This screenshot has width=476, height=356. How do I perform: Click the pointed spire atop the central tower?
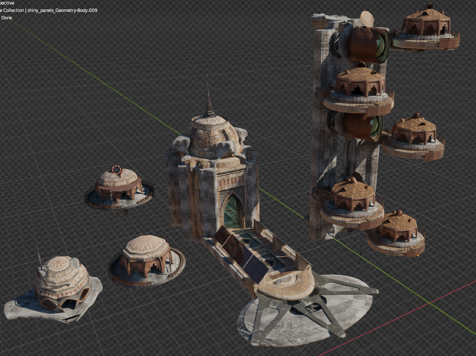tap(209, 101)
